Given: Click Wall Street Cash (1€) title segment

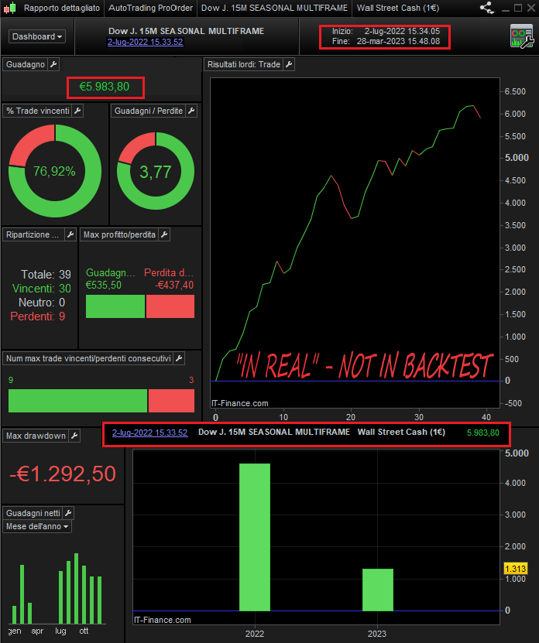Looking at the screenshot, I should pyautogui.click(x=398, y=8).
